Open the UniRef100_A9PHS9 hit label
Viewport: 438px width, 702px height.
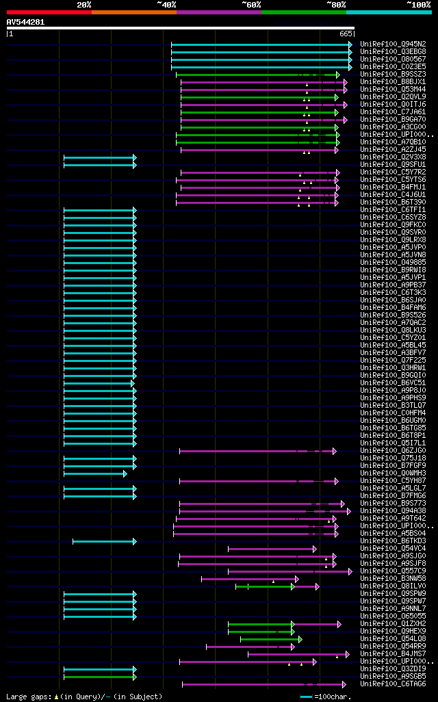click(x=394, y=398)
